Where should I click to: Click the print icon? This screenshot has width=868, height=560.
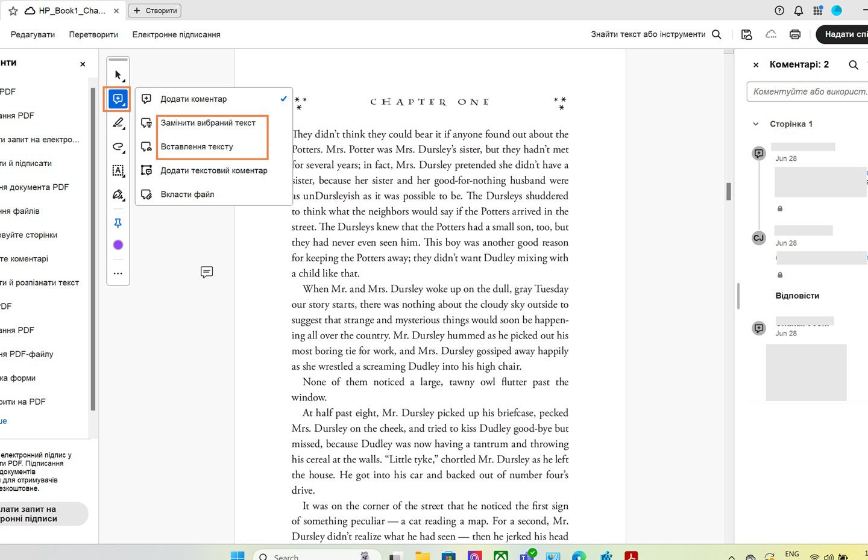coord(795,34)
